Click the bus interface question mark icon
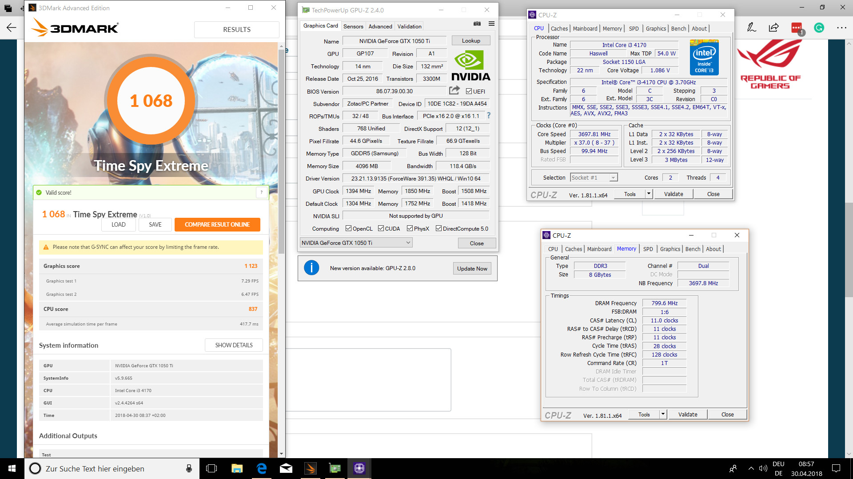 point(489,115)
